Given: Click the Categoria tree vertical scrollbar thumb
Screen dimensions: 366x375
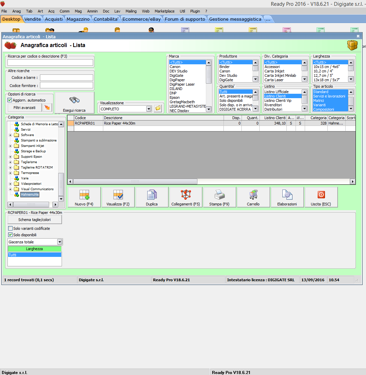Looking at the screenshot, I should tap(61, 184).
